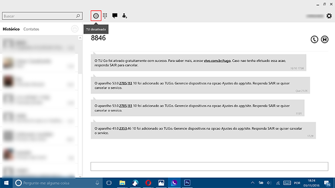The height and width of the screenshot is (188, 335).
Task: Select first conversation in history list
Action: [x=39, y=45]
